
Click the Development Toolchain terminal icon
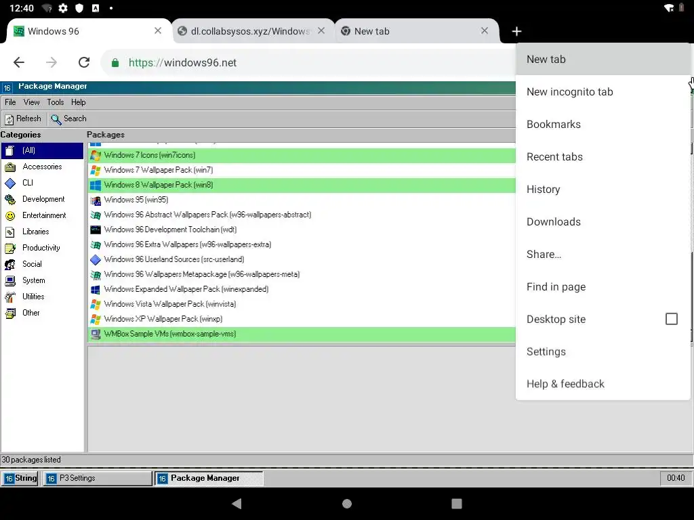pos(95,230)
